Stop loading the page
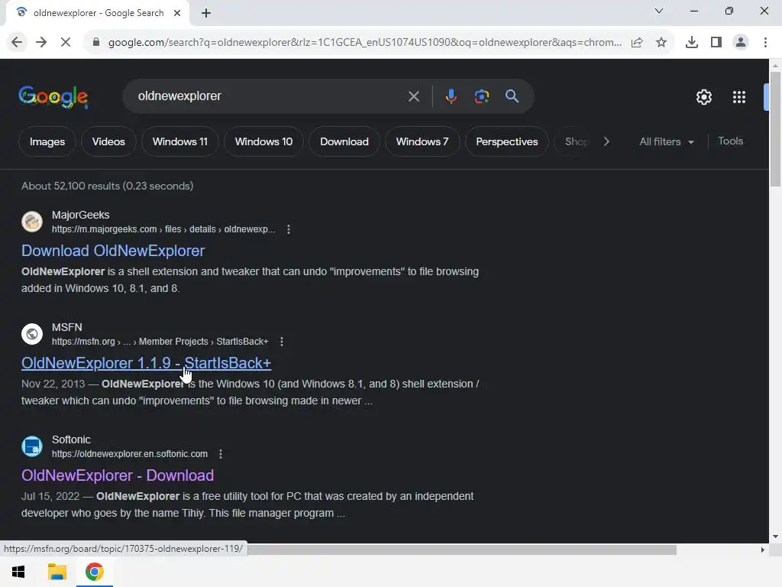782x587 pixels. pyautogui.click(x=66, y=43)
